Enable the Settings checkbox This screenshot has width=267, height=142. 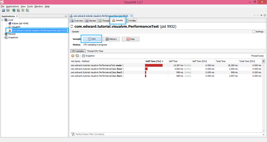253,32
